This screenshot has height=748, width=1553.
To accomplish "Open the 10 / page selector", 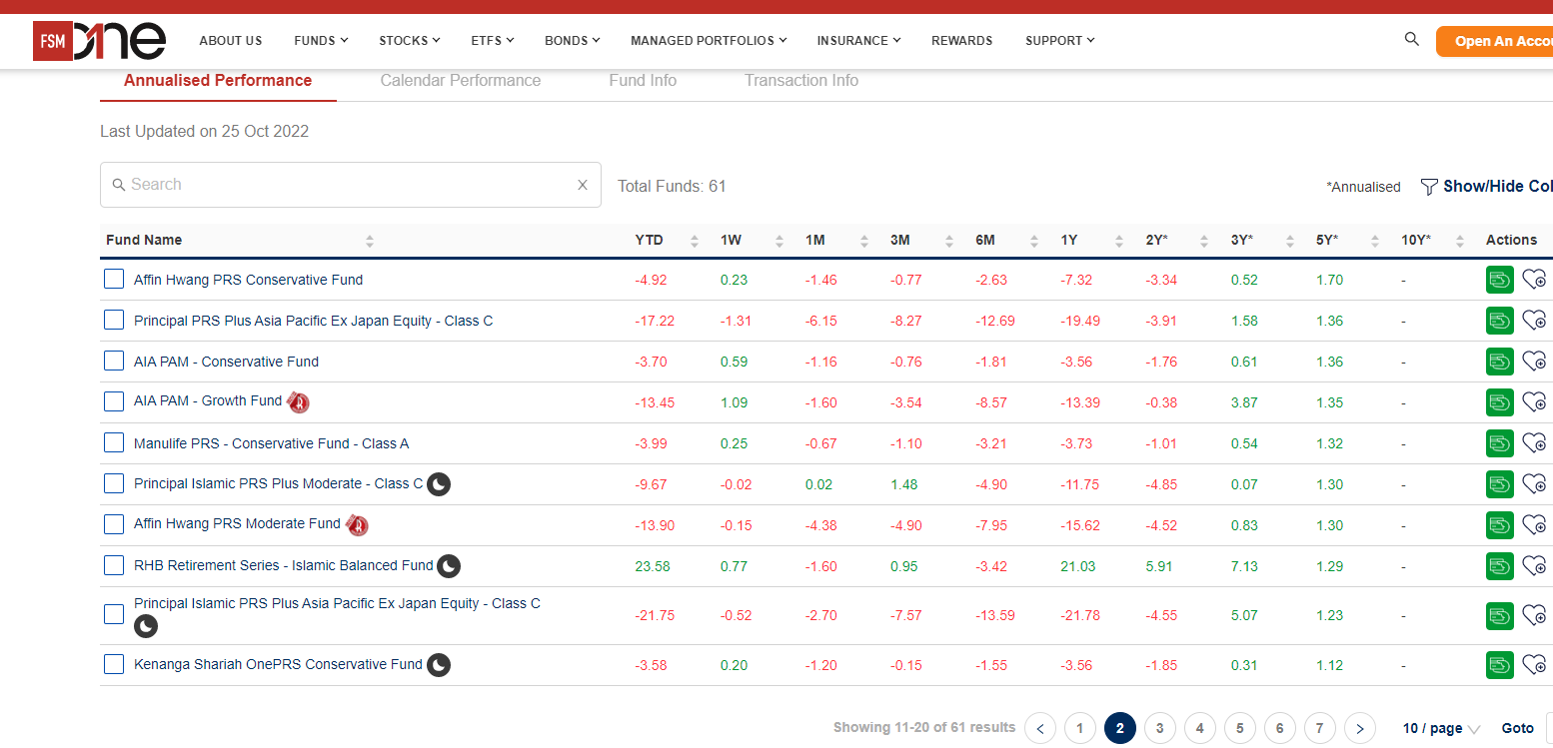I will pyautogui.click(x=1441, y=729).
